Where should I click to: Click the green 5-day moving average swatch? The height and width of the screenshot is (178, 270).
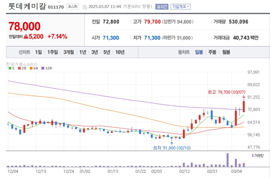[10, 68]
